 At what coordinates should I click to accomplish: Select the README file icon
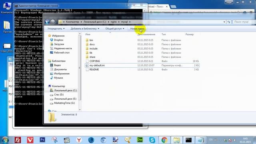point(87,70)
